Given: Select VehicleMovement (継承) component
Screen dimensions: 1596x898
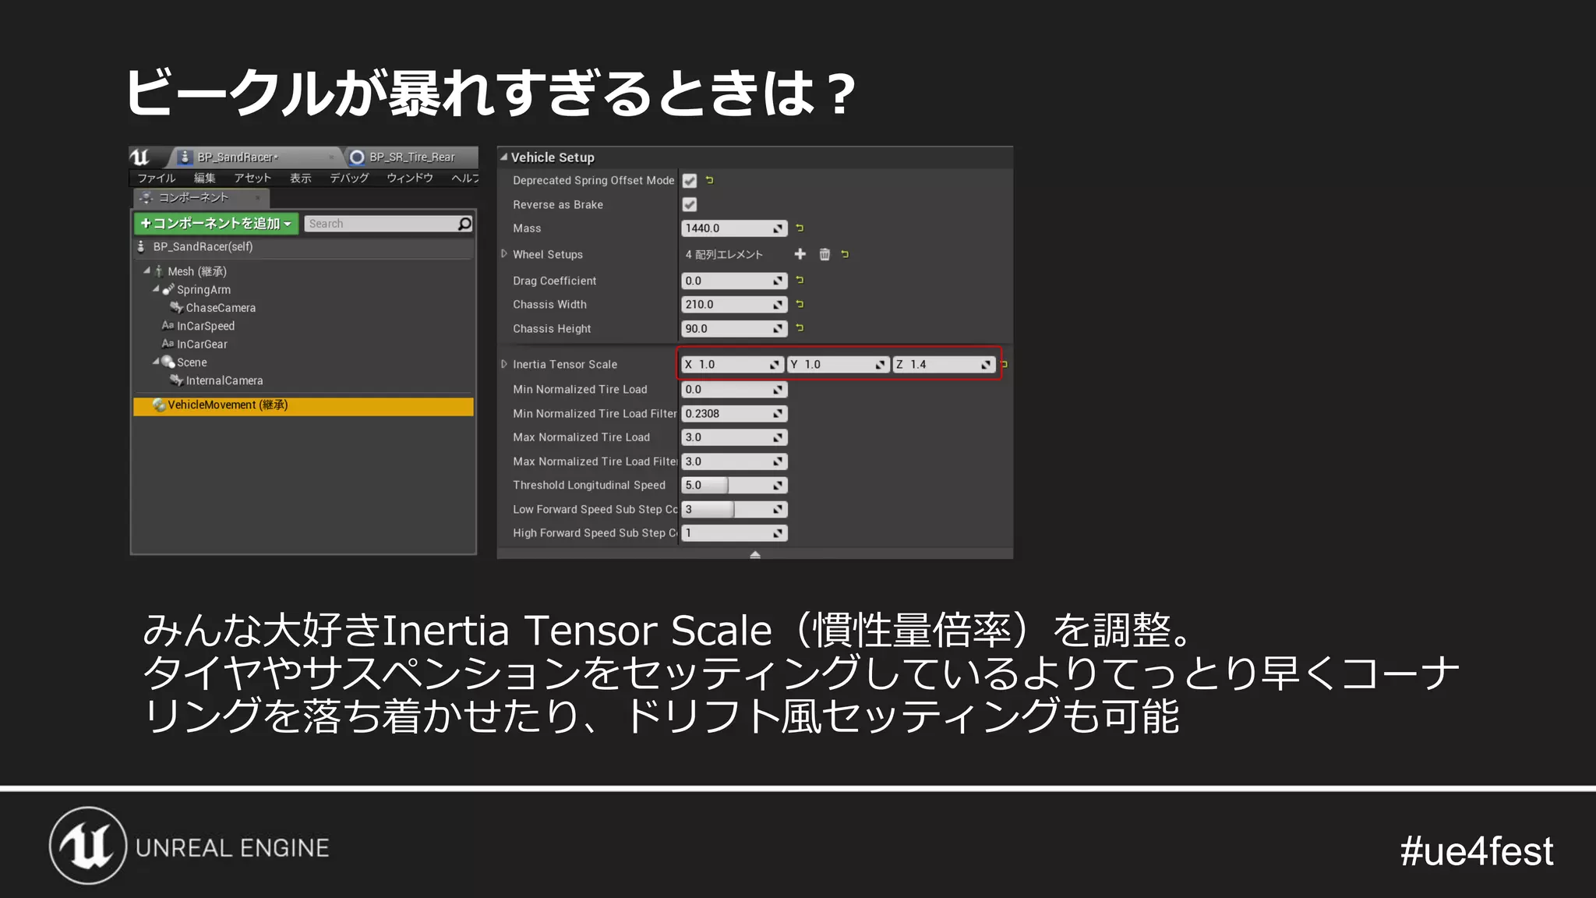Looking at the screenshot, I should 303,406.
